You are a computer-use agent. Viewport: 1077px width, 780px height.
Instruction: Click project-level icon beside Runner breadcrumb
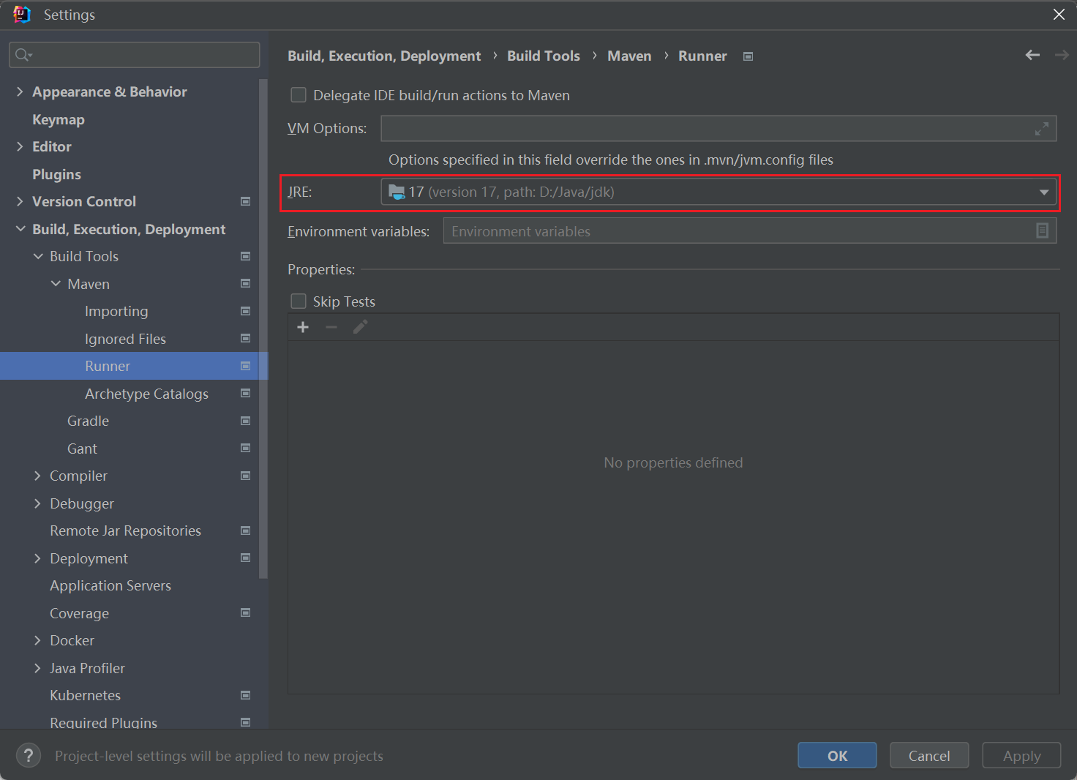748,56
